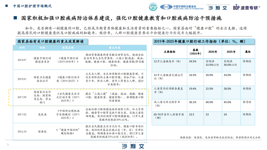Click the 沙利文 footer logo
Image resolution: width=267 pixels, height=150 pixels.
click(133, 145)
